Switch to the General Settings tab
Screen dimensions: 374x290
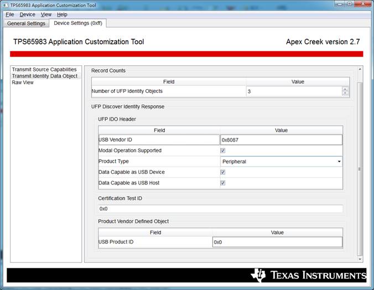tap(26, 23)
